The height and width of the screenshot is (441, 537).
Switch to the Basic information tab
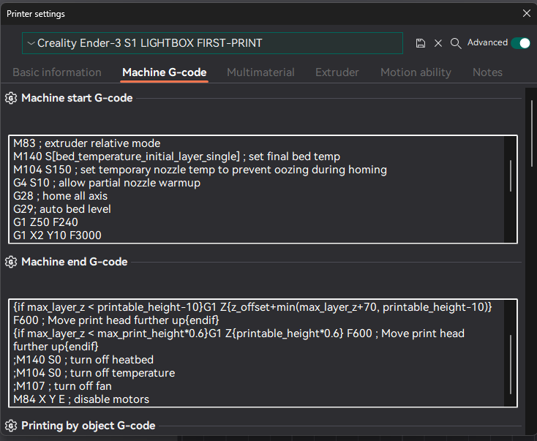coord(57,72)
